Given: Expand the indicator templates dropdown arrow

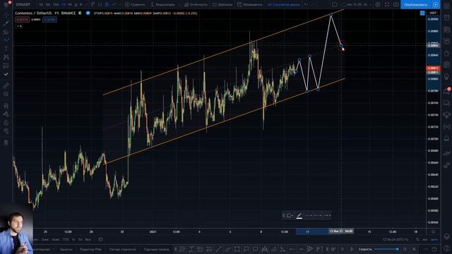Looking at the screenshot, I should pos(179,4).
